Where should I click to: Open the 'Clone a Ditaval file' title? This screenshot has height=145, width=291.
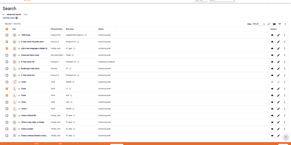click(29, 116)
